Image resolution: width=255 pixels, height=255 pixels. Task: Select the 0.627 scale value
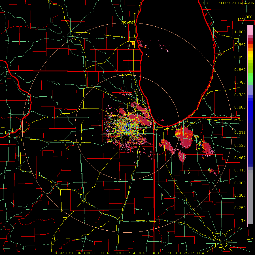coord(240,120)
